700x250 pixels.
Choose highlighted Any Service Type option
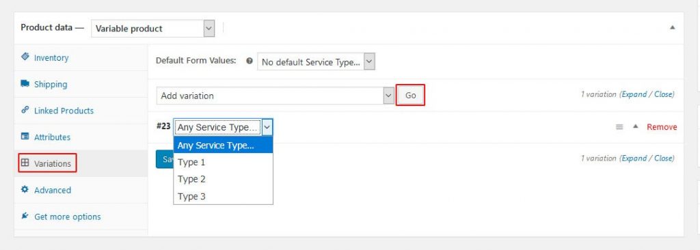coord(224,145)
